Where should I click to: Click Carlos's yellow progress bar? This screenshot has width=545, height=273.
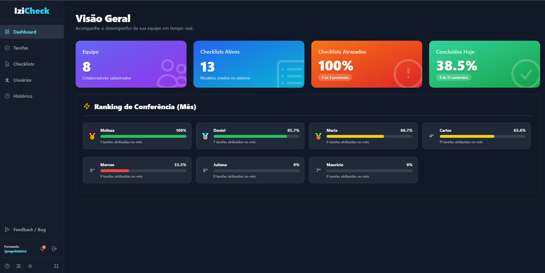pos(467,136)
